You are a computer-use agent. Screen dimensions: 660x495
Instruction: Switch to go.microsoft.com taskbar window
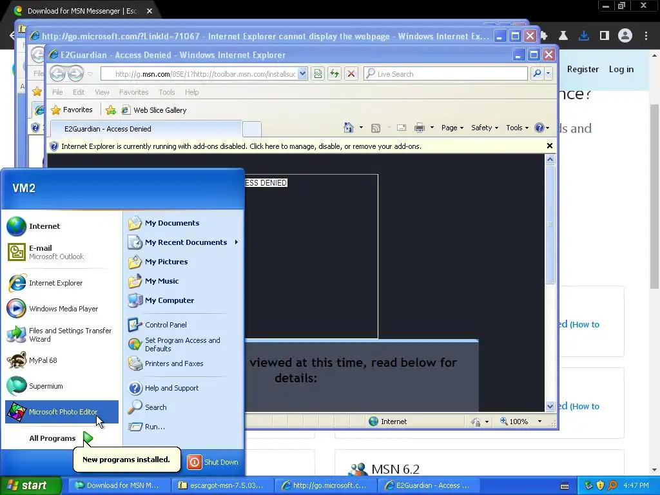pos(325,485)
